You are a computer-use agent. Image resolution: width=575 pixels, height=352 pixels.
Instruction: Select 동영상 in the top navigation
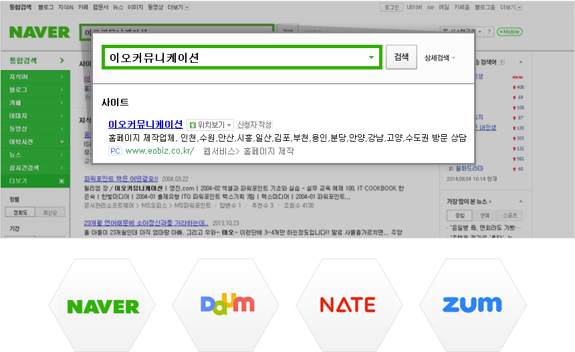pyautogui.click(x=155, y=7)
